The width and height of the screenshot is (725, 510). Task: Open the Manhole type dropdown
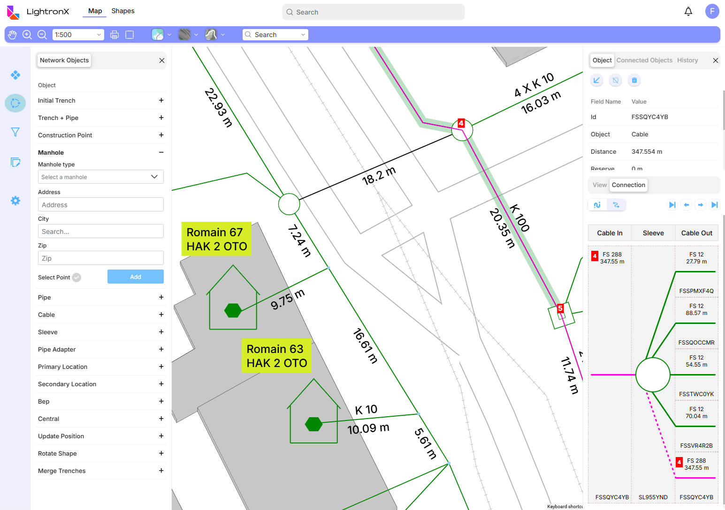tap(100, 177)
